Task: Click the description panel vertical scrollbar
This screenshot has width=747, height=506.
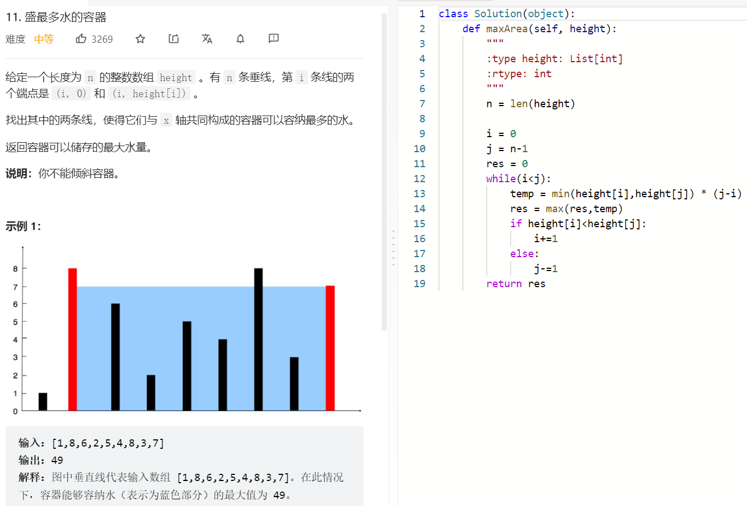Action: 384,172
